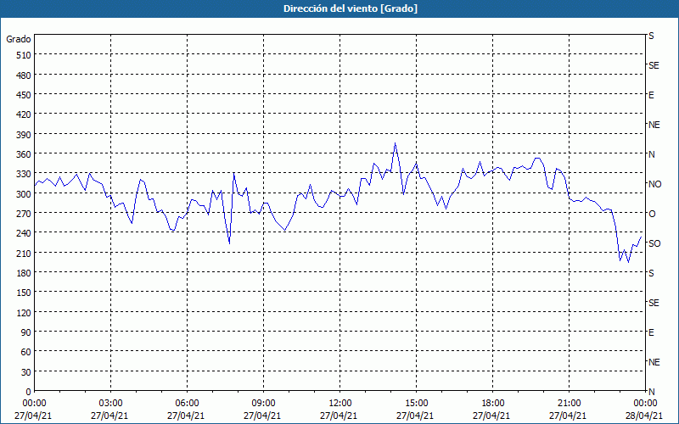Click the 21:00 time axis label
This screenshot has height=424, width=679.
coord(569,404)
